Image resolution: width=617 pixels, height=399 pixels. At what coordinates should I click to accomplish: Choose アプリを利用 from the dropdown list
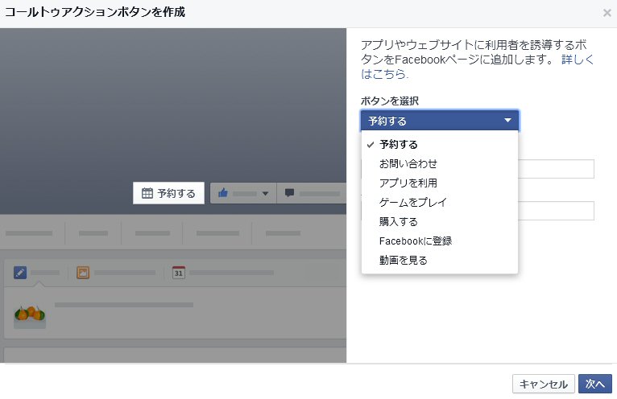[440, 183]
